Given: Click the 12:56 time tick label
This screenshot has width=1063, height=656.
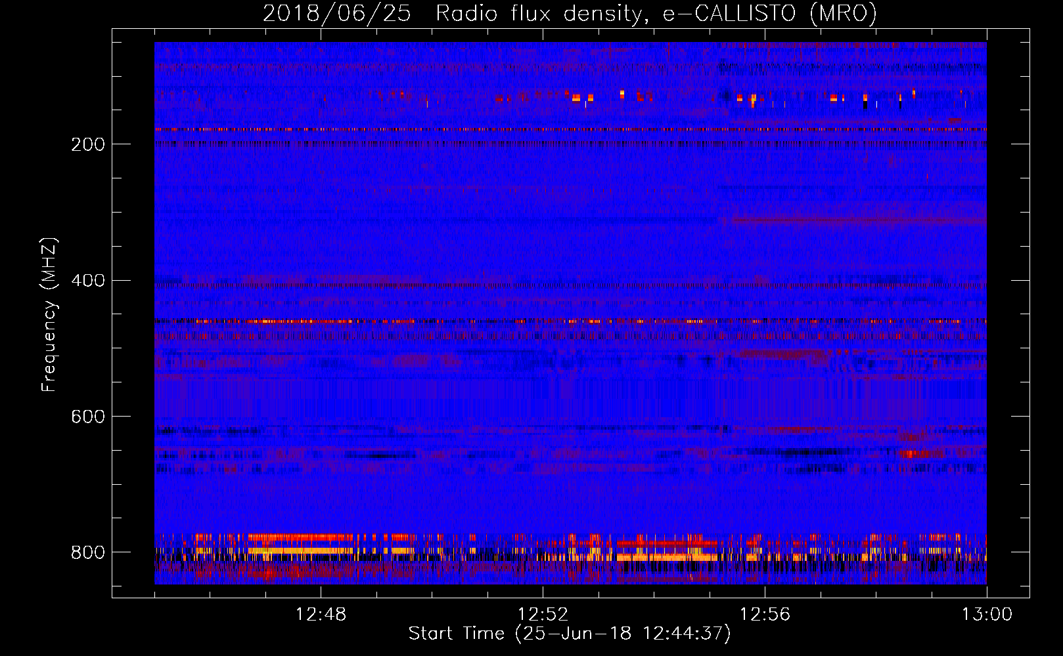Looking at the screenshot, I should pyautogui.click(x=765, y=615).
